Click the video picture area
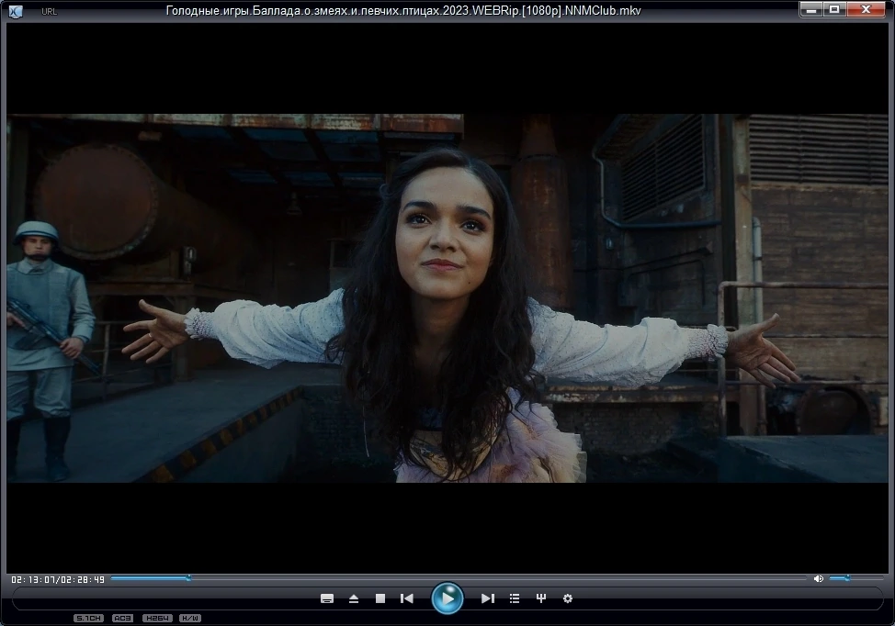Viewport: 895px width, 626px height. pos(447,298)
